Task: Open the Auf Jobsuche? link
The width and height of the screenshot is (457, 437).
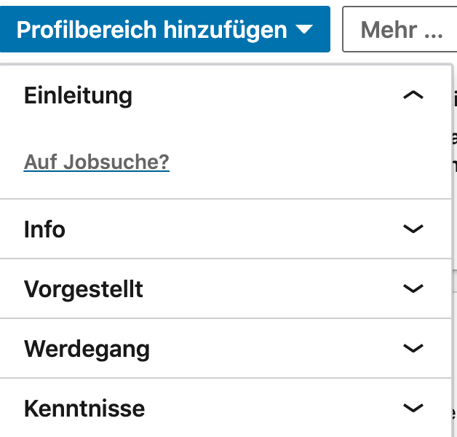Action: 97,162
